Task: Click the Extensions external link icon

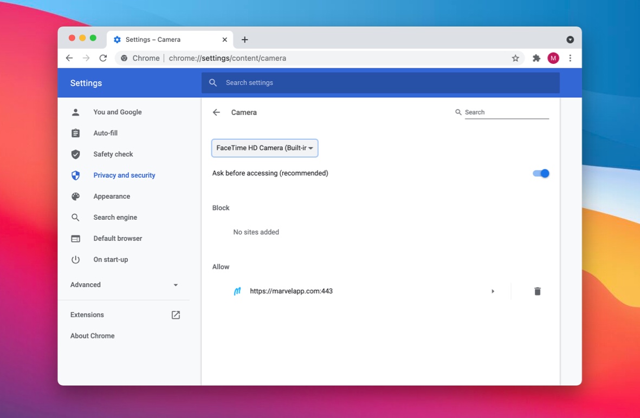Action: pos(176,315)
